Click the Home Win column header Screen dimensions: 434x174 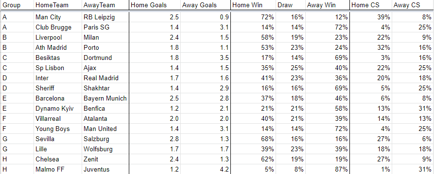pos(253,5)
